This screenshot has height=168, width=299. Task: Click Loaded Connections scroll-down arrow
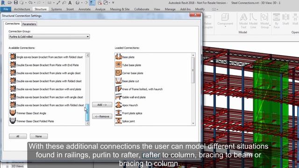tap(193, 123)
